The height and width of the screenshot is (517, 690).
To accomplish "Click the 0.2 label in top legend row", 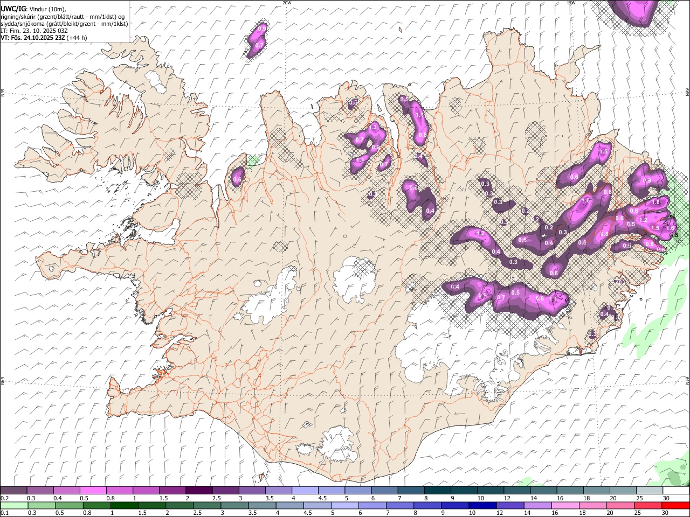I will tap(5, 498).
